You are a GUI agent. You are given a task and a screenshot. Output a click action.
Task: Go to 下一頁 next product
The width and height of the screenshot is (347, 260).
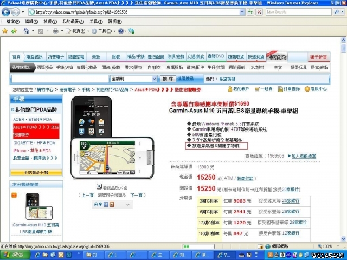click(x=136, y=195)
